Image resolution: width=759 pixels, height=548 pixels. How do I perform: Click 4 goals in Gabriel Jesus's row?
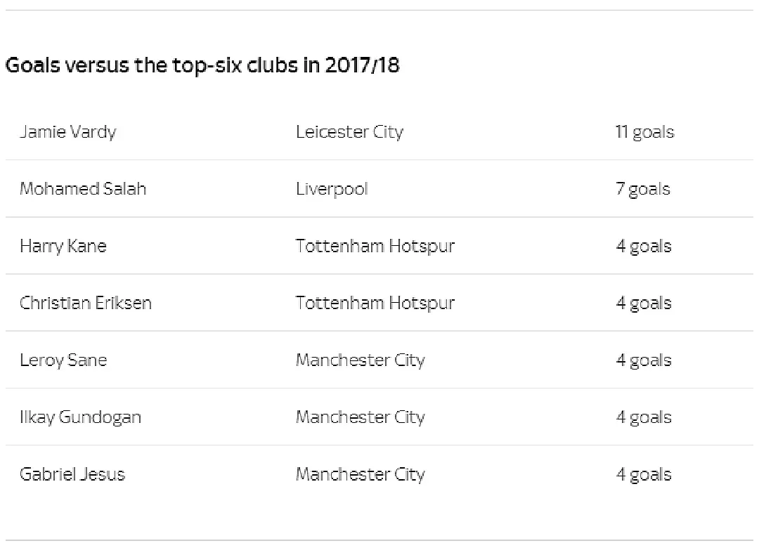coord(643,475)
